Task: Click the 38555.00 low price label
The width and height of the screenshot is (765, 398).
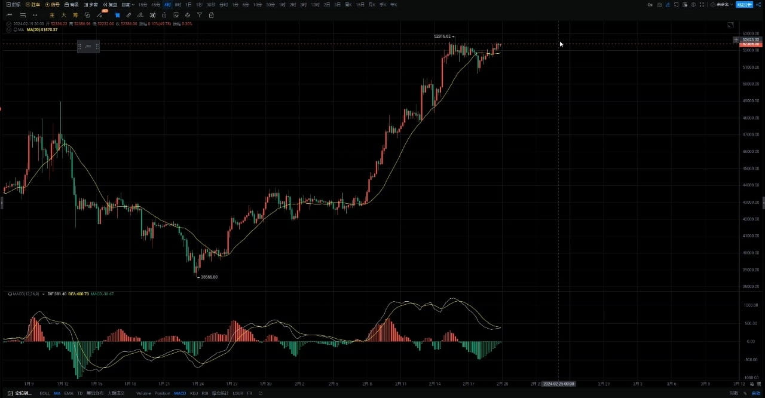Action: point(209,277)
